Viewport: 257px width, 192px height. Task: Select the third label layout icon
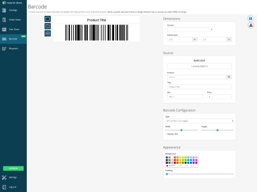tap(48, 33)
